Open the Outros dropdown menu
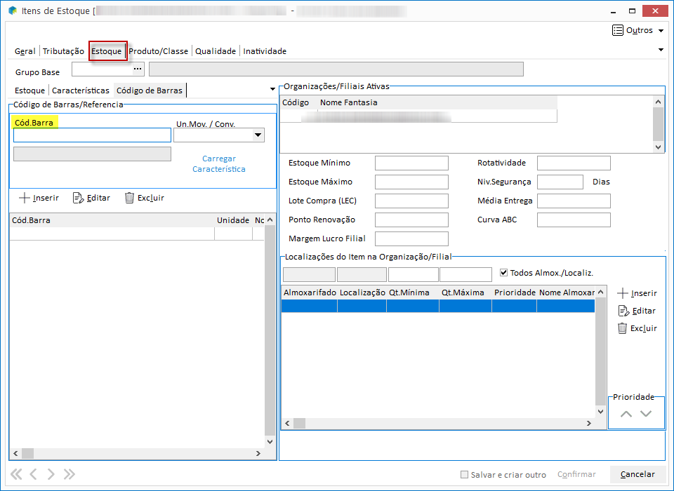 pyautogui.click(x=637, y=30)
